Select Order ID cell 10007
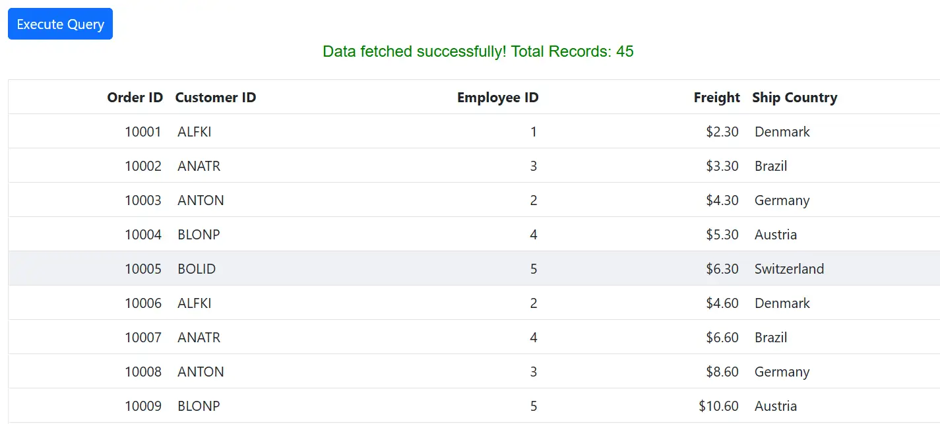This screenshot has height=424, width=940. [143, 338]
